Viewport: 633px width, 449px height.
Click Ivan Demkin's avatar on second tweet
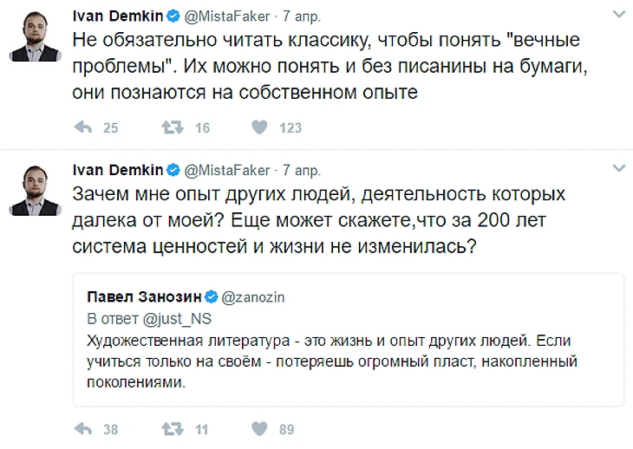[x=34, y=189]
